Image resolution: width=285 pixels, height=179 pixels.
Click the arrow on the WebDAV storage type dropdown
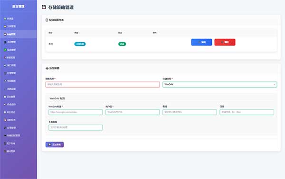pyautogui.click(x=274, y=85)
